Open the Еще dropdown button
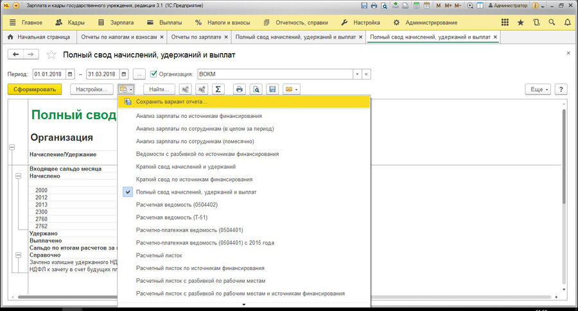Viewport: 578px width, 311px height. click(x=538, y=89)
